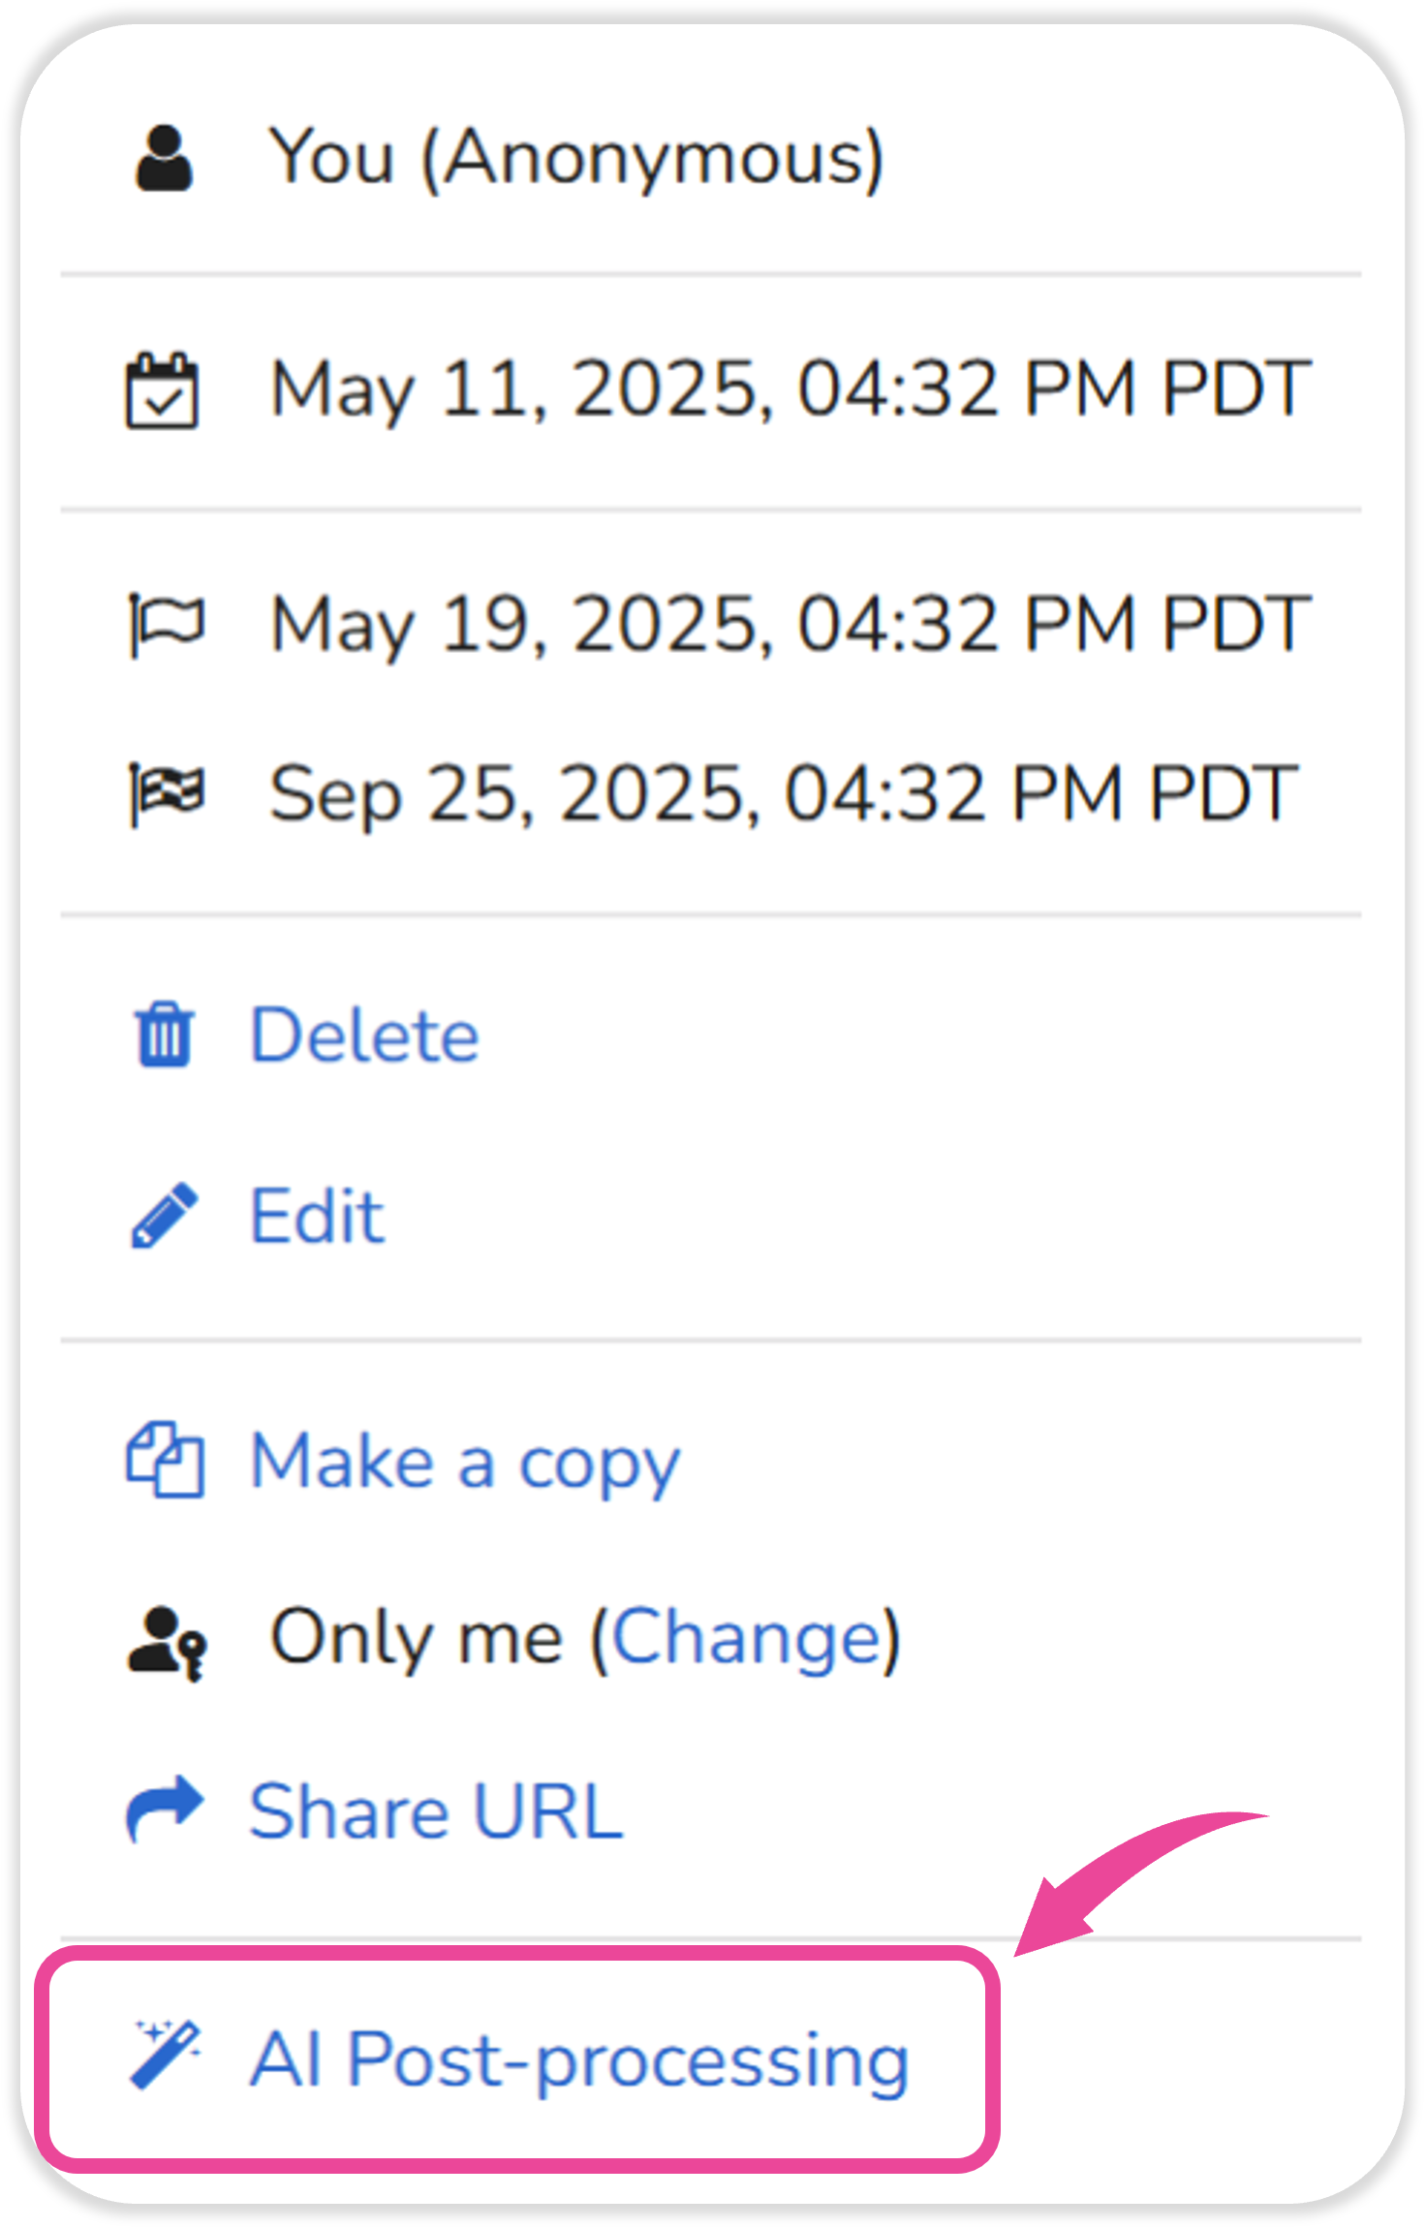Click the magic wand AI icon
Image resolution: width=1426 pixels, height=2228 pixels.
[165, 2054]
